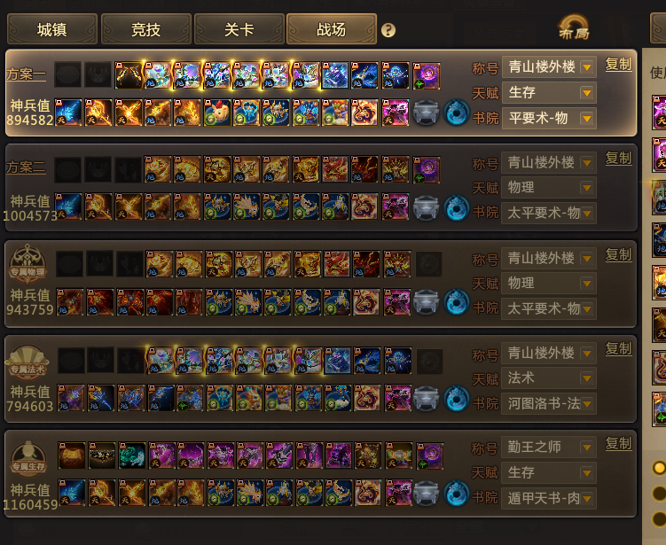Click the question mark help icon
This screenshot has width=666, height=545.
[x=388, y=30]
